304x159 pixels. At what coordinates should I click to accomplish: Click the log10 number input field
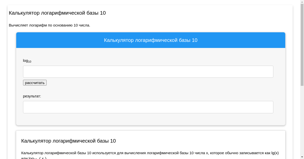(x=148, y=72)
